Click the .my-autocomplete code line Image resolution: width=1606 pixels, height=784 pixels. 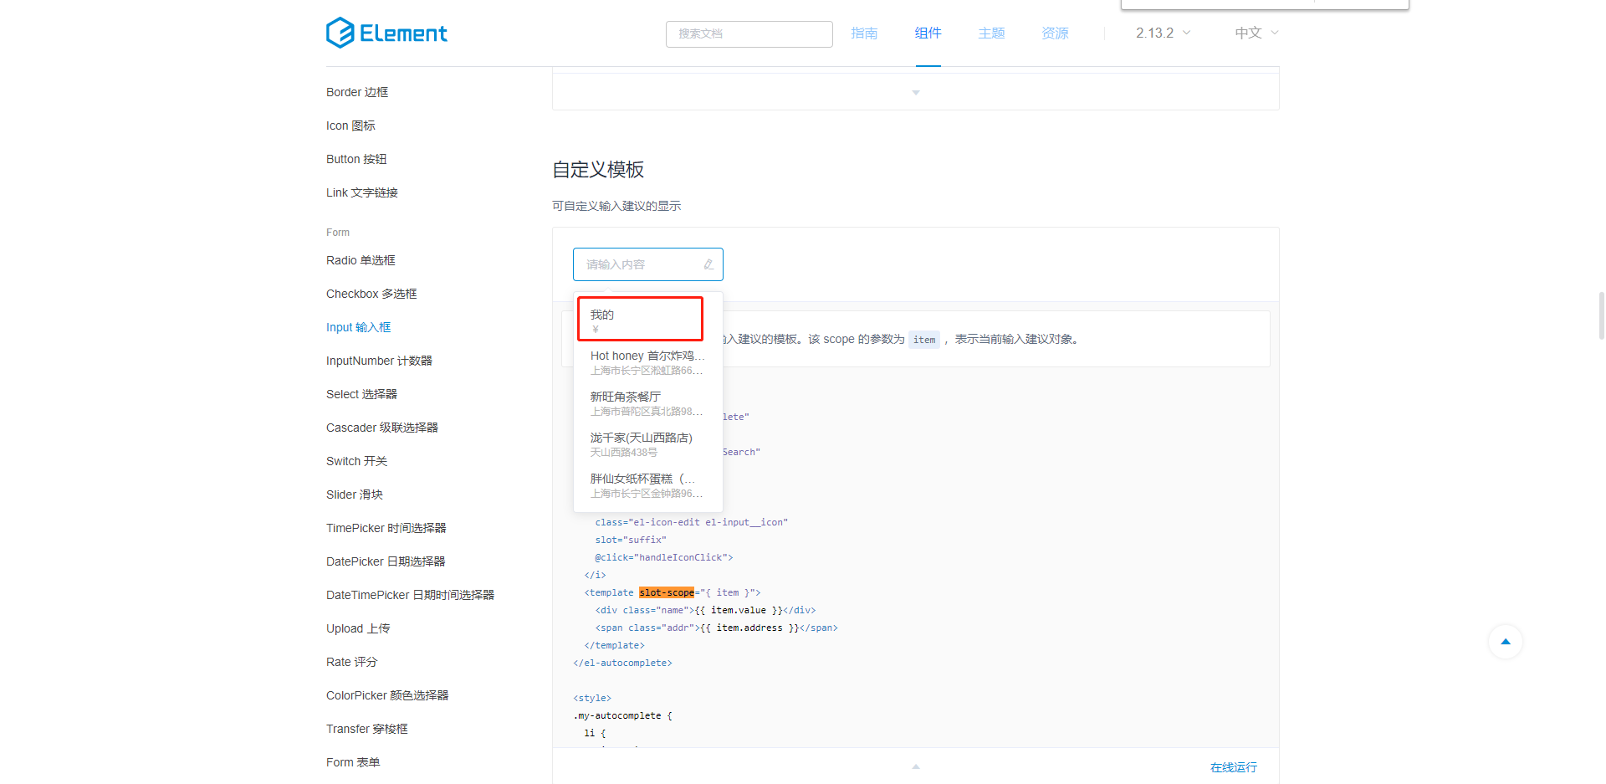point(622,715)
